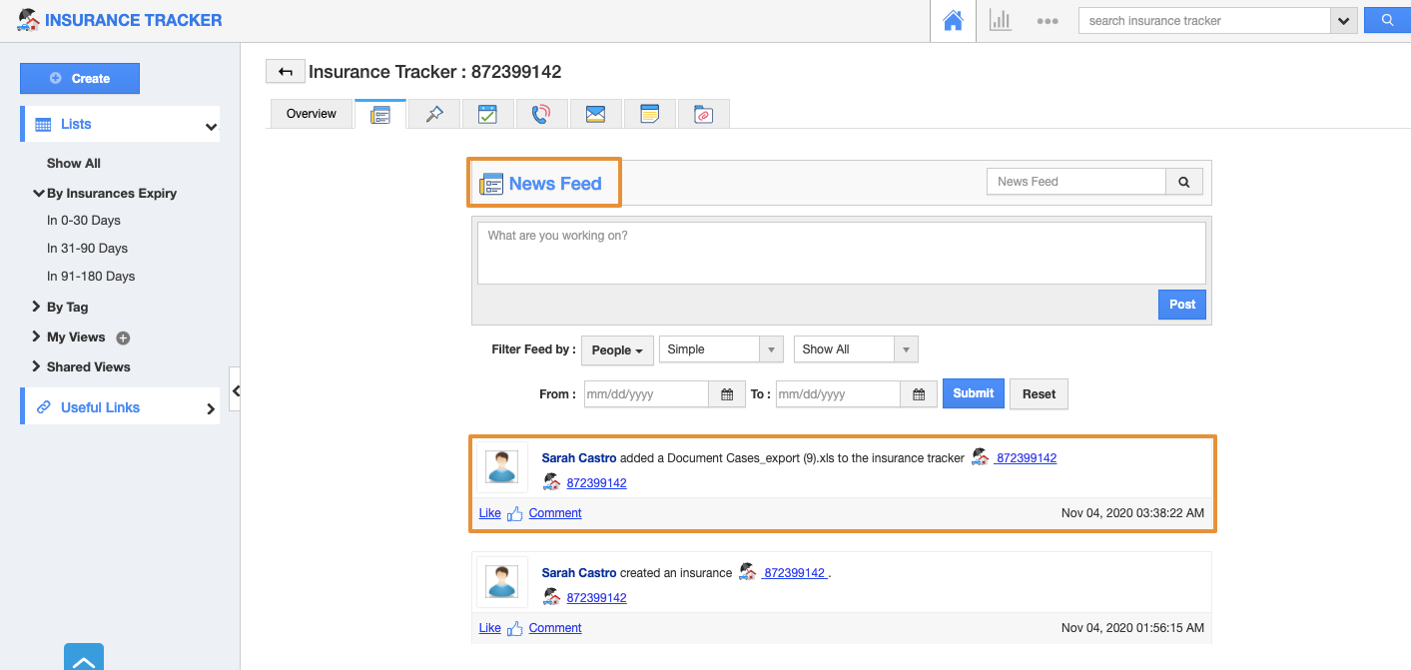
Task: Open the Simple dropdown
Action: pyautogui.click(x=721, y=349)
